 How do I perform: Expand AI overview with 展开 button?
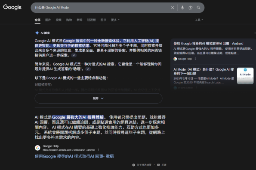click(99, 98)
